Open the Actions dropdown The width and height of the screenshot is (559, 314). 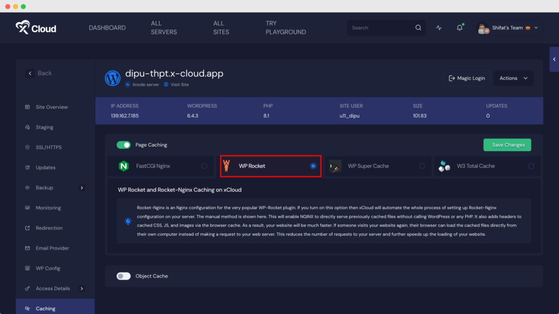click(x=513, y=78)
